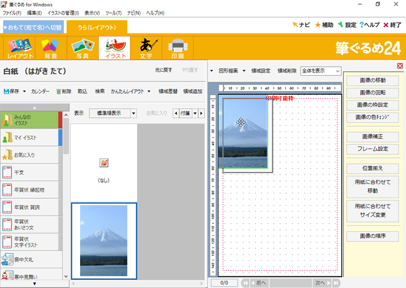This screenshot has width=406, height=288.
Task: Open the 印刷 (Print) icon
Action: coord(177,48)
